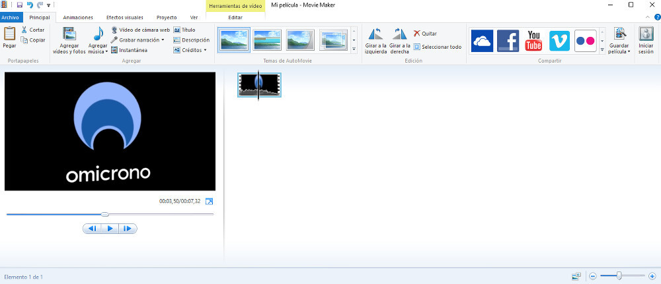Open the Archivo menu
Screen dimensions: 661x284
[10, 18]
